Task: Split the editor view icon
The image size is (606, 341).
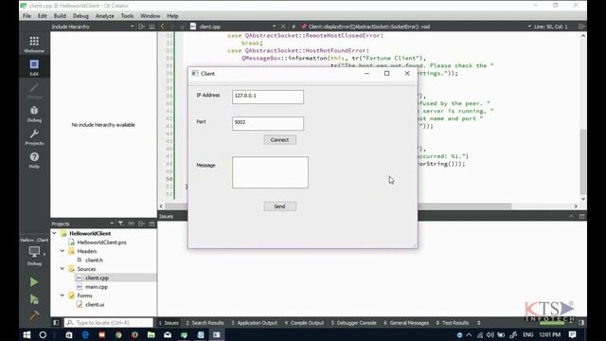Action: pyautogui.click(x=581, y=27)
